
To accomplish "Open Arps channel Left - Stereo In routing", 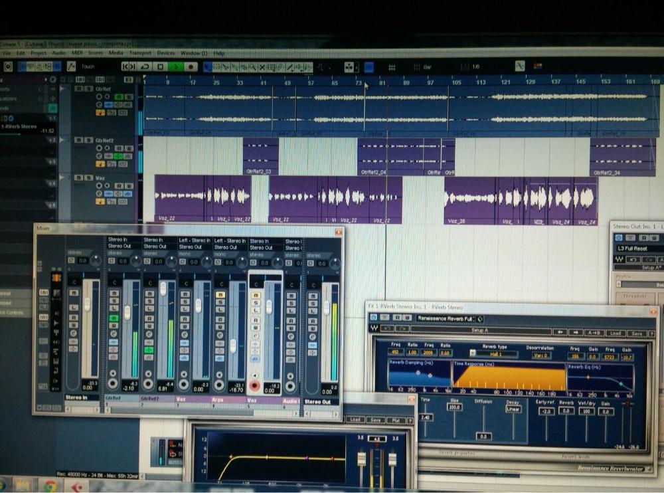I will tap(230, 241).
